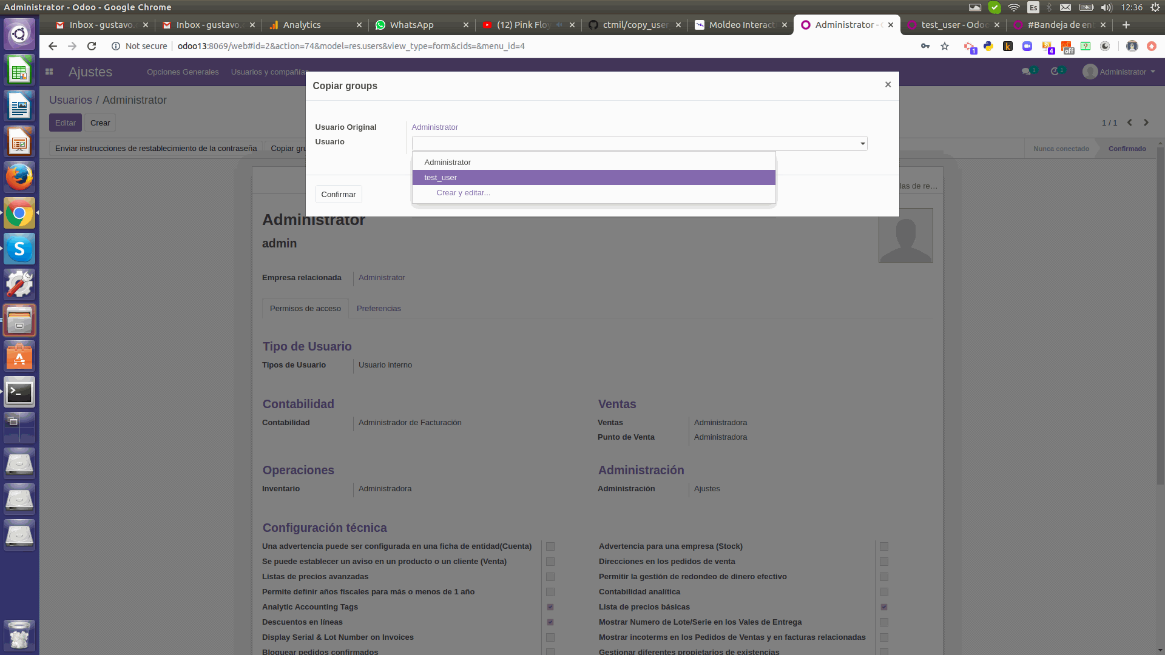Click the Confirmar button in dialog
The image size is (1165, 655).
point(339,195)
